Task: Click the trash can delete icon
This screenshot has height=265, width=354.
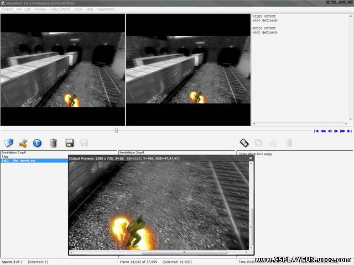Action: 53,143
